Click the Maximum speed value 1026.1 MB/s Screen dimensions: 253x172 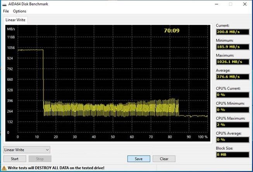232,62
